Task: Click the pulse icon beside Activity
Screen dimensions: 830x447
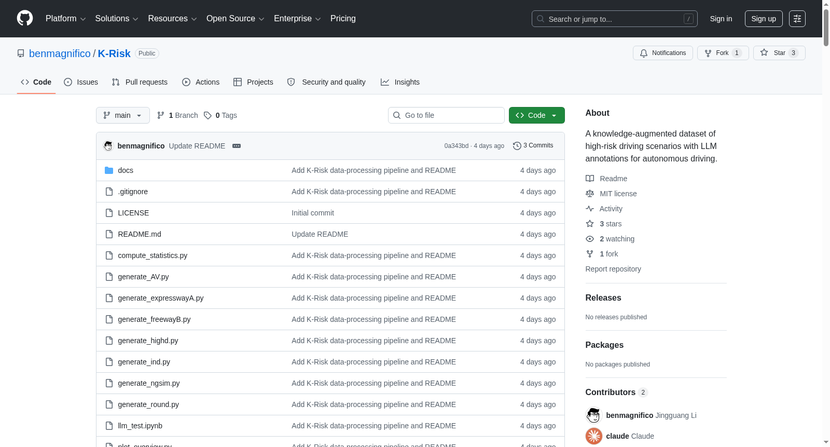Action: coord(590,209)
